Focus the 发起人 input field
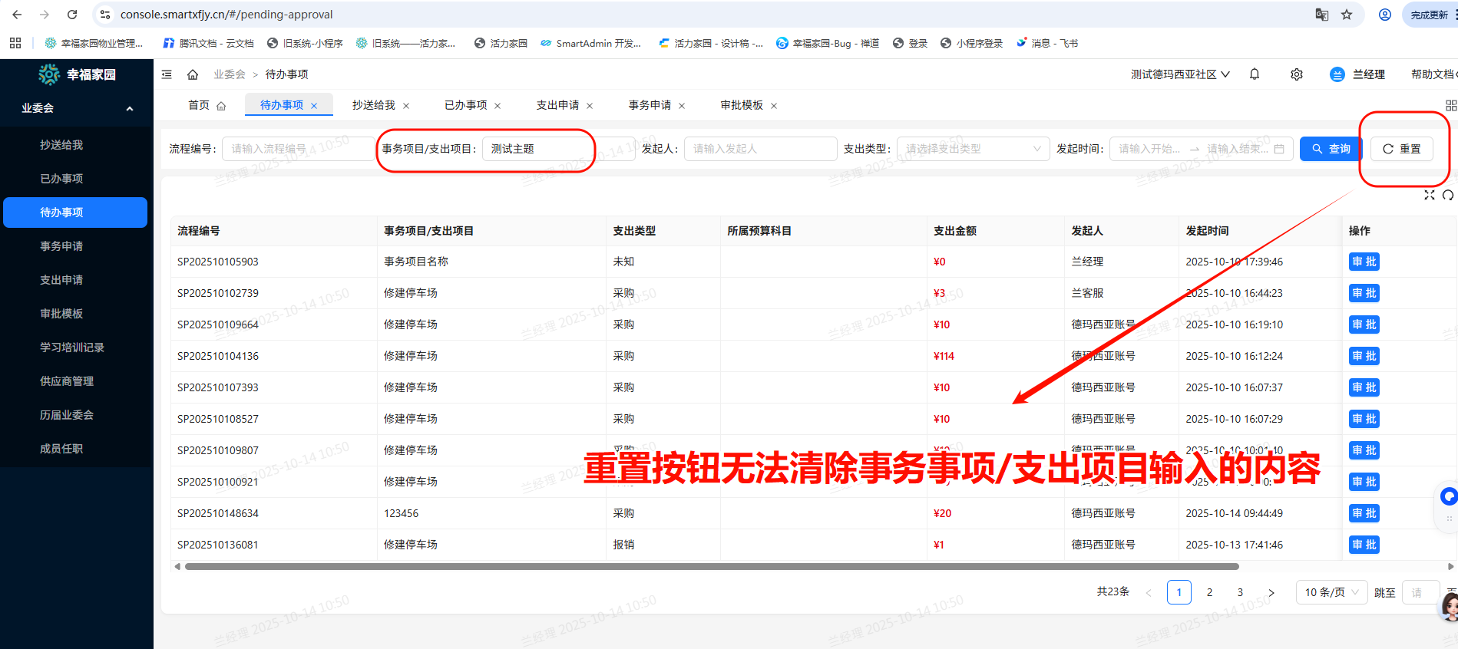The width and height of the screenshot is (1458, 649). point(760,149)
